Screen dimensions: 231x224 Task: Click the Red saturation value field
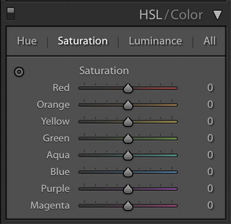pos(210,88)
